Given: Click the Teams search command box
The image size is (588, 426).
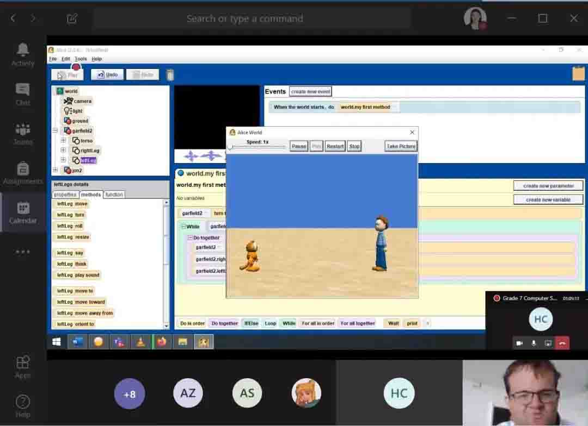Looking at the screenshot, I should pos(244,18).
